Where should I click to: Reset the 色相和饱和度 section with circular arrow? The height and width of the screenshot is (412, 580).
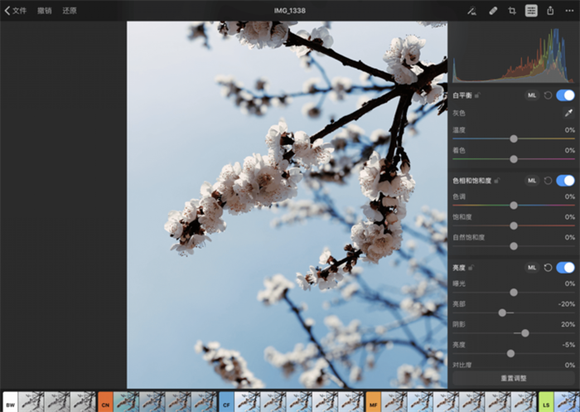549,181
